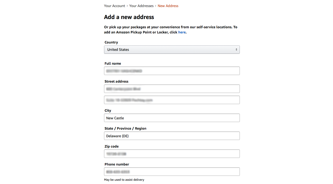This screenshot has width=333, height=184.
Task: Open the Country dropdown showing United States
Action: 172,49
